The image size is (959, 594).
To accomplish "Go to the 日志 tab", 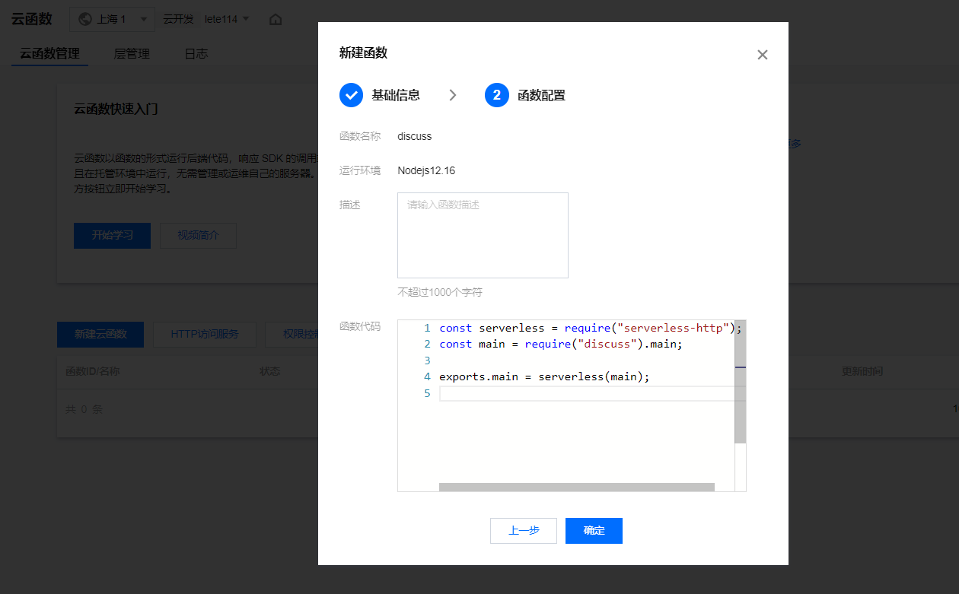I will click(196, 54).
